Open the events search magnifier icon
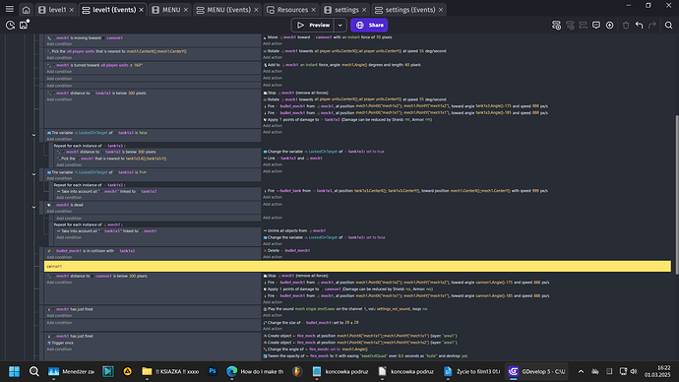This screenshot has width=679, height=382. click(668, 26)
